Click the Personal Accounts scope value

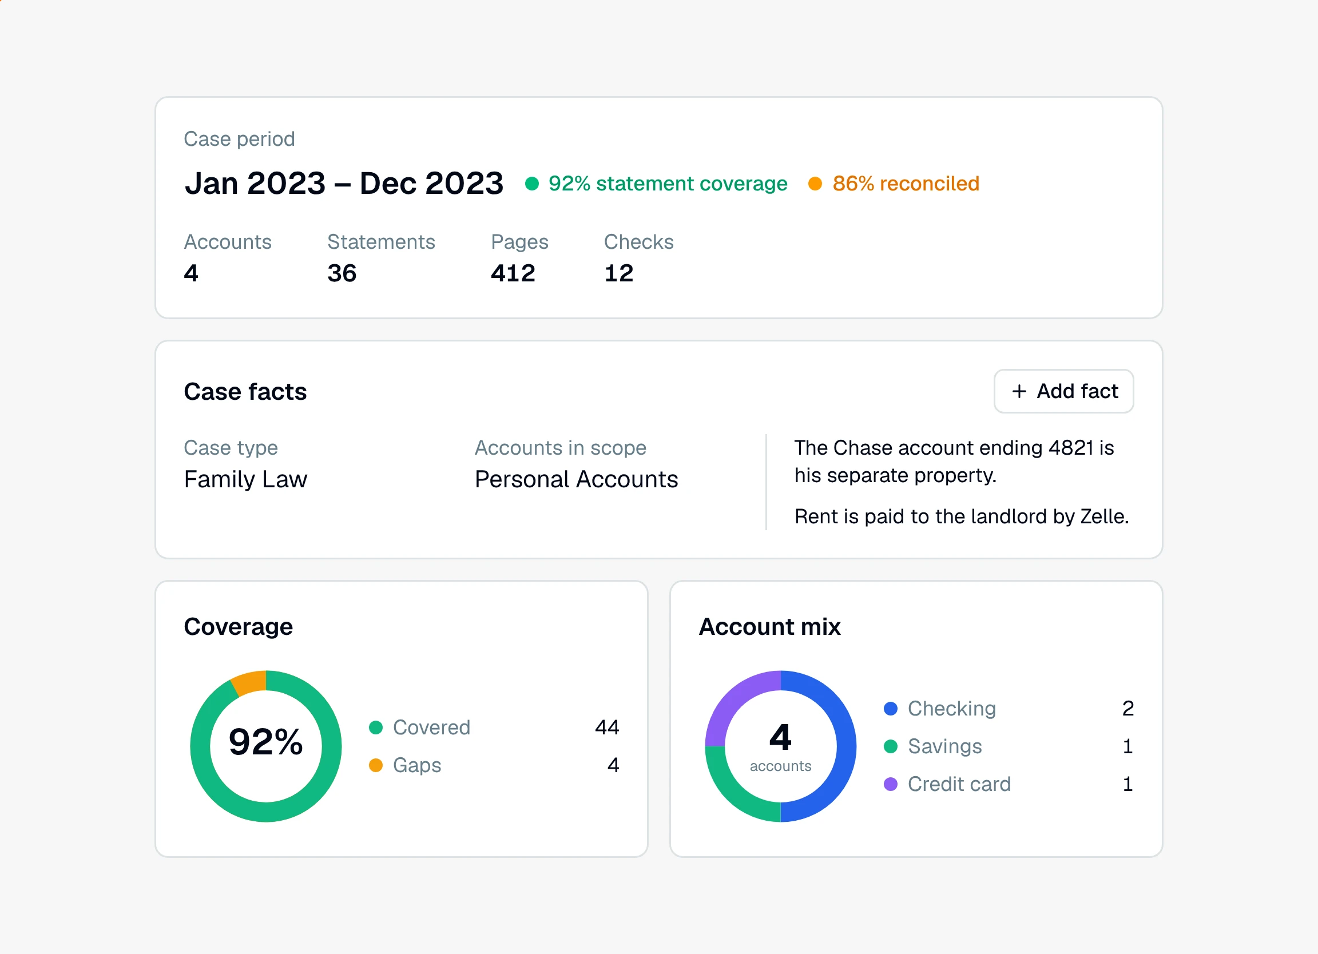[576, 479]
